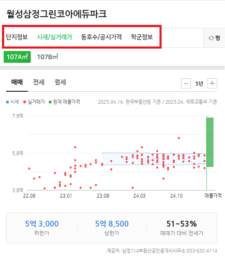Click the 5년 period label

coord(199,83)
